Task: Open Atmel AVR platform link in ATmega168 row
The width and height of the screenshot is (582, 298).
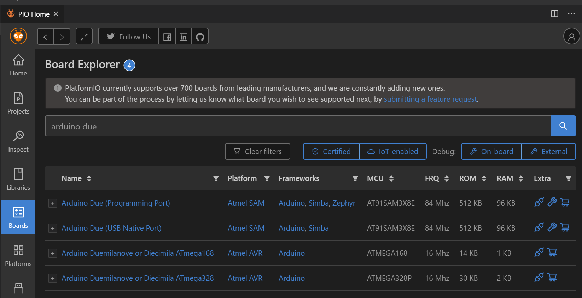Action: click(245, 253)
